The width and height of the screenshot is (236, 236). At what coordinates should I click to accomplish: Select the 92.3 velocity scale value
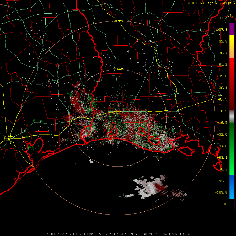click(x=223, y=41)
